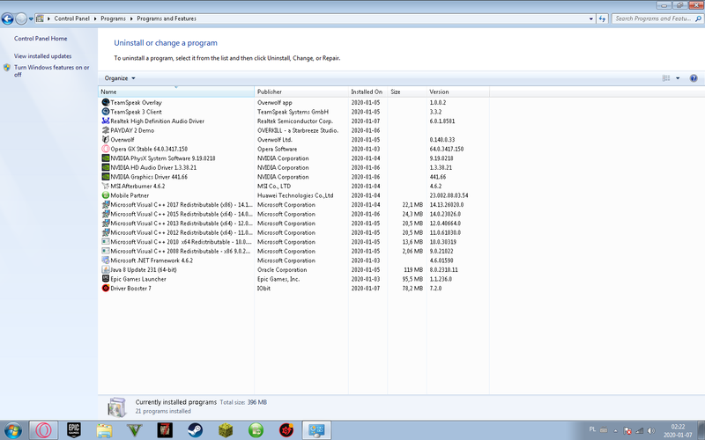Click the TeamSpeak 3 Client icon
This screenshot has width=705, height=440.
pos(106,112)
